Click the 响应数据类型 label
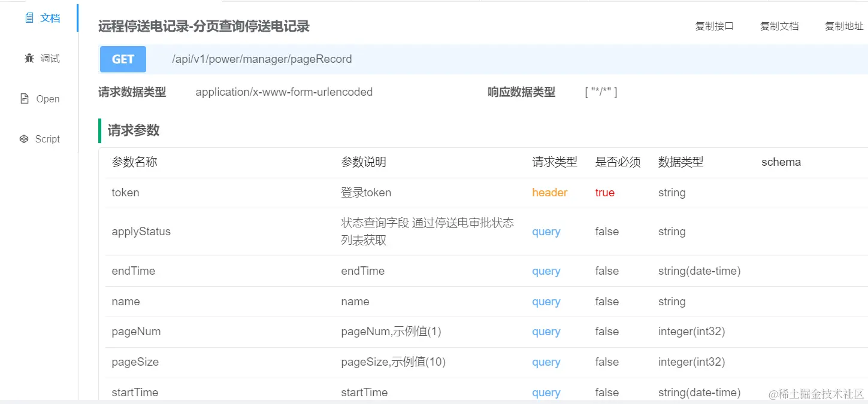868x404 pixels. point(521,92)
